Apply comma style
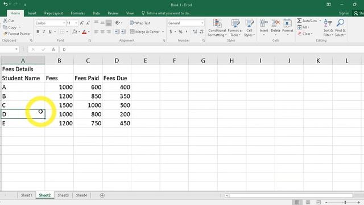 (x=187, y=32)
